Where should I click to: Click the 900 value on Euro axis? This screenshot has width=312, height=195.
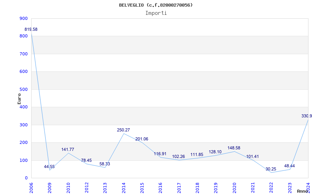(x=23, y=18)
